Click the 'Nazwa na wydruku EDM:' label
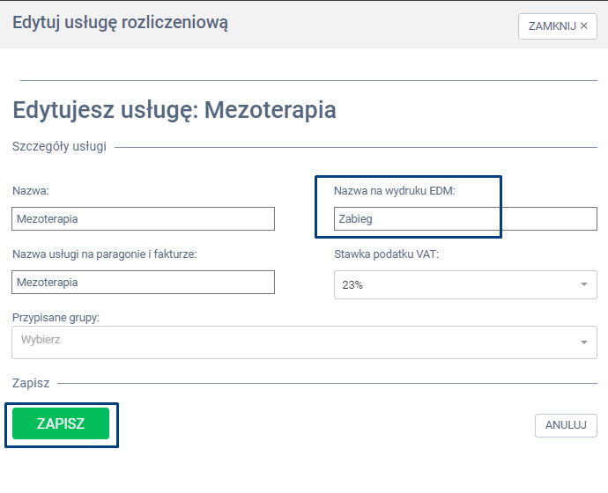 394,191
